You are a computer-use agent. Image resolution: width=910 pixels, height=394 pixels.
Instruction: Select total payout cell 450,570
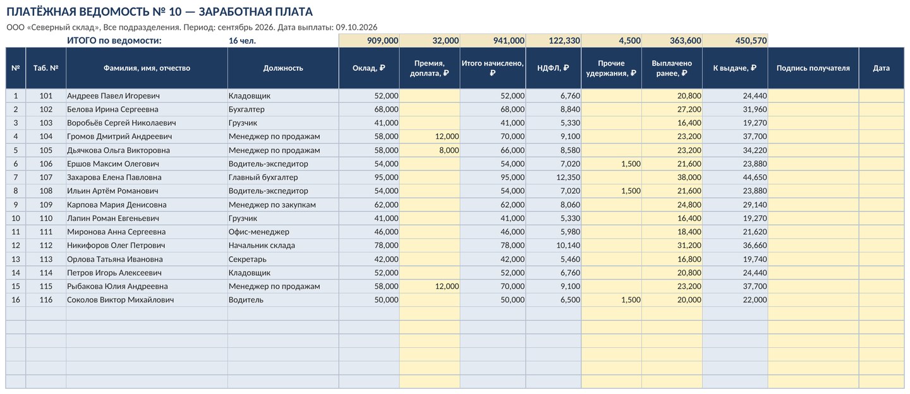tap(736, 40)
